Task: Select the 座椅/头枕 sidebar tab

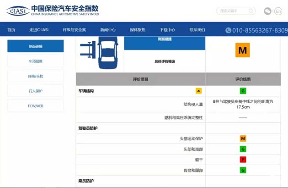Action: [35, 76]
